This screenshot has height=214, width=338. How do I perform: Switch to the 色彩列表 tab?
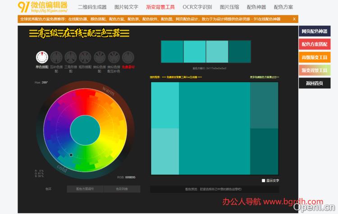pyautogui.click(x=122, y=189)
